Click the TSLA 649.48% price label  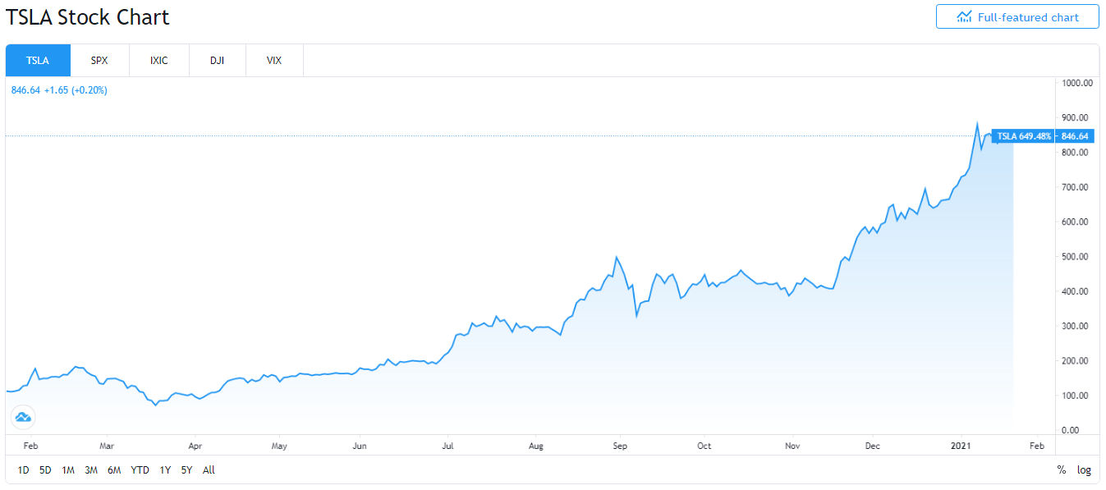(1024, 136)
